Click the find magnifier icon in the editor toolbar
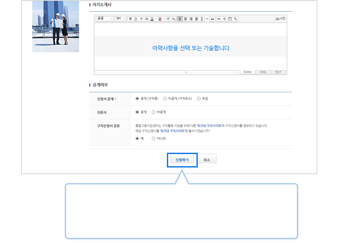This screenshot has height=243, width=339. tap(235, 19)
